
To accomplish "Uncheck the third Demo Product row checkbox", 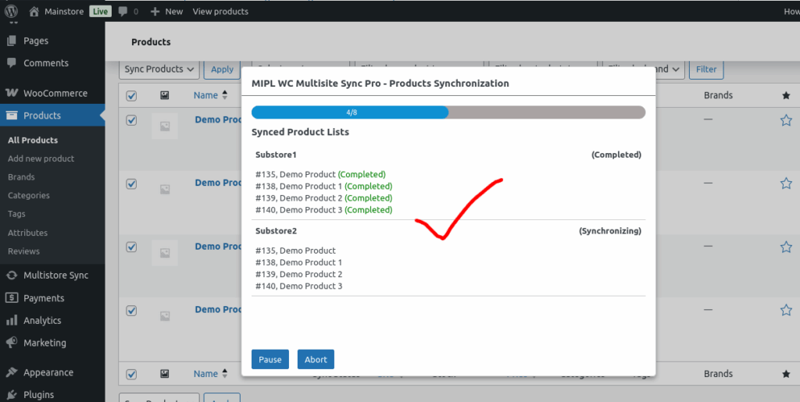I will pos(131,247).
